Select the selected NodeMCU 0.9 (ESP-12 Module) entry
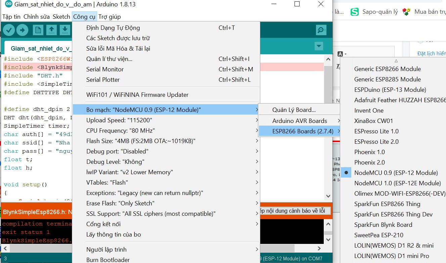The image size is (446, 263). point(393,173)
